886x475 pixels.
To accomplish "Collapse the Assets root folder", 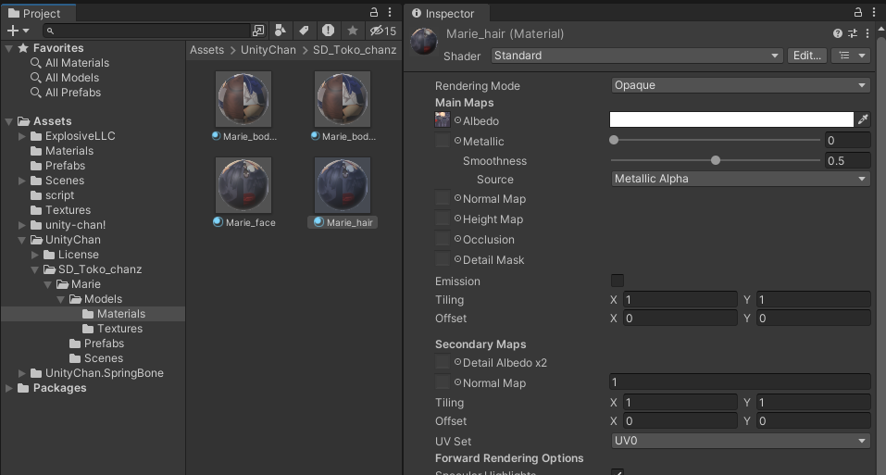I will coord(8,121).
